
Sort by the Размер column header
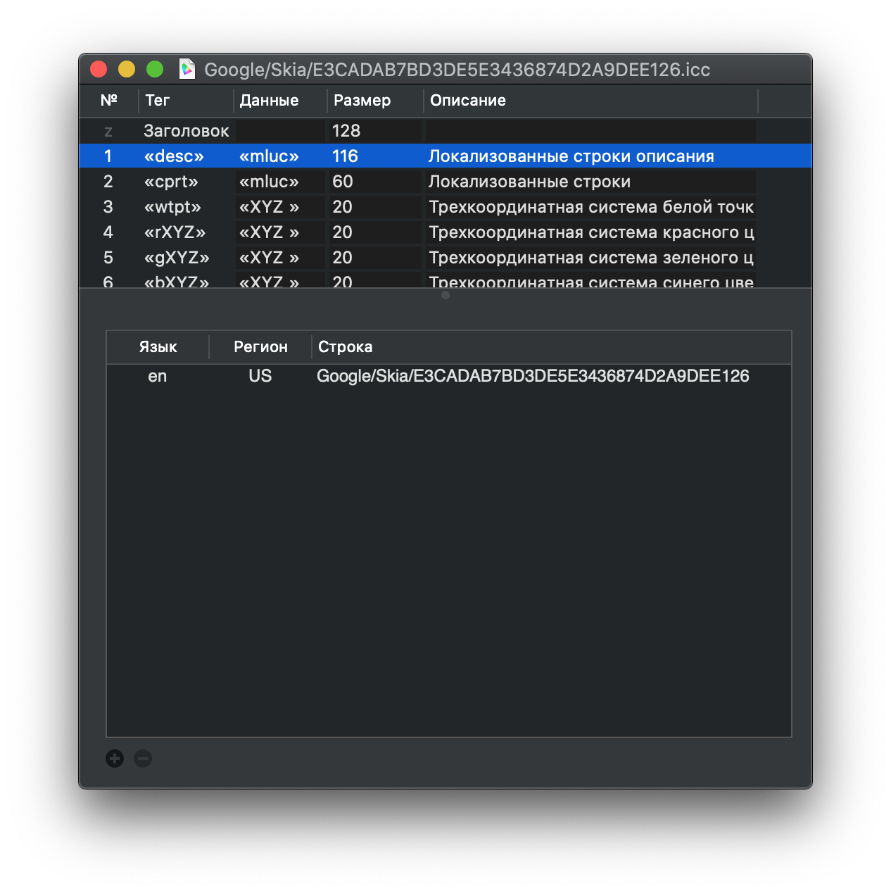pyautogui.click(x=375, y=101)
